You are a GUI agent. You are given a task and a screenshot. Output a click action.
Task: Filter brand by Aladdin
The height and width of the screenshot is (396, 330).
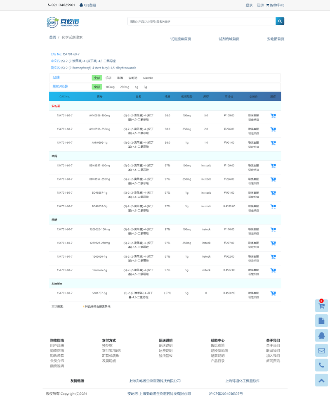tap(148, 78)
